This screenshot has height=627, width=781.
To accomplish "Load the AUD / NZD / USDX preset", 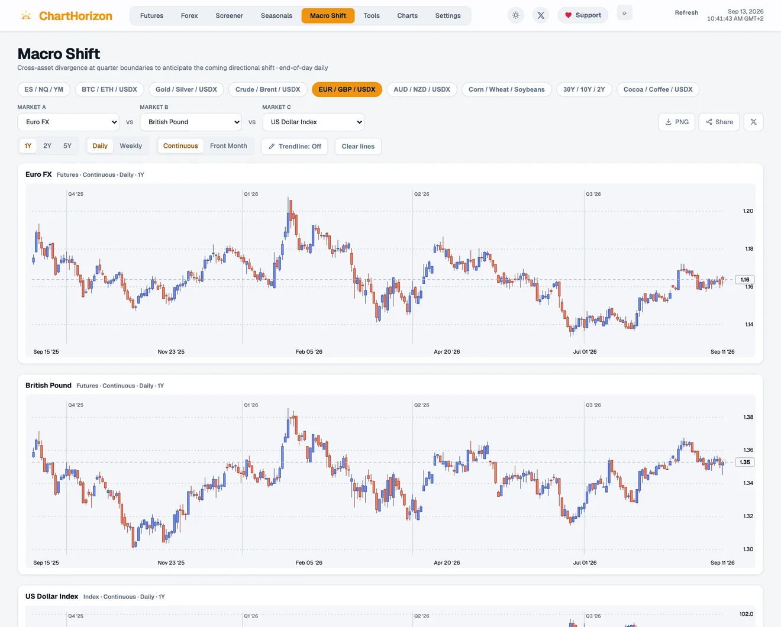I will point(422,89).
